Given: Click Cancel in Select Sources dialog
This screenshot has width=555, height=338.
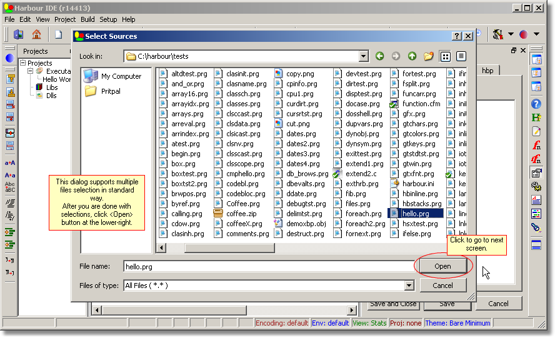Looking at the screenshot, I should tap(442, 286).
